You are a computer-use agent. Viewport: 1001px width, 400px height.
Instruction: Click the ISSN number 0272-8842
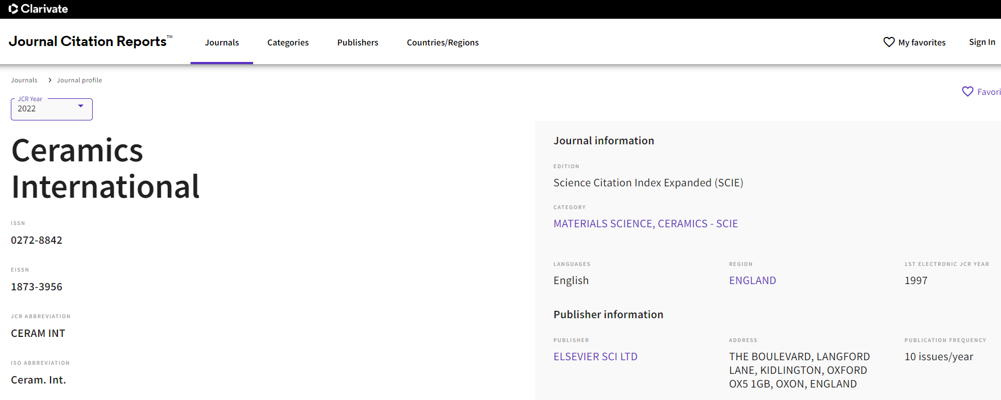(36, 240)
